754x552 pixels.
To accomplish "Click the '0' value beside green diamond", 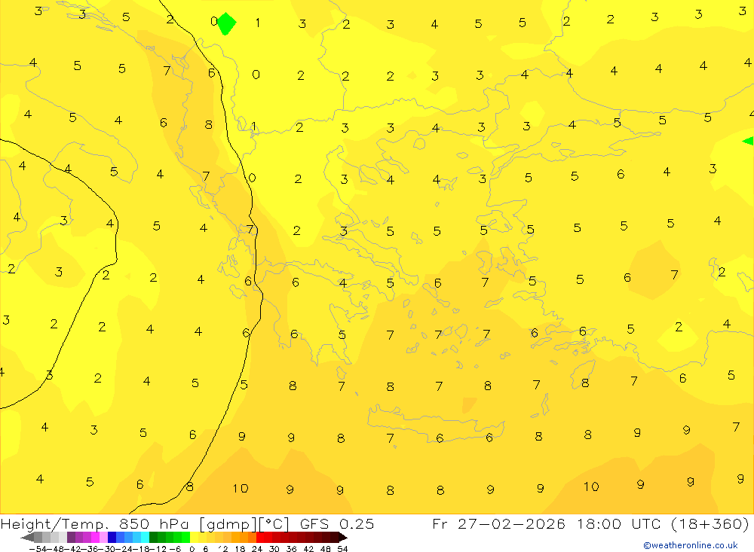I will point(213,21).
